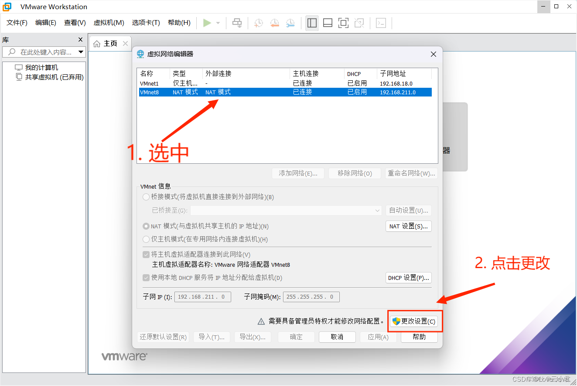Viewport: 577px width, 386px height.
Task: Click 添加网络(E)... button
Action: tap(298, 173)
